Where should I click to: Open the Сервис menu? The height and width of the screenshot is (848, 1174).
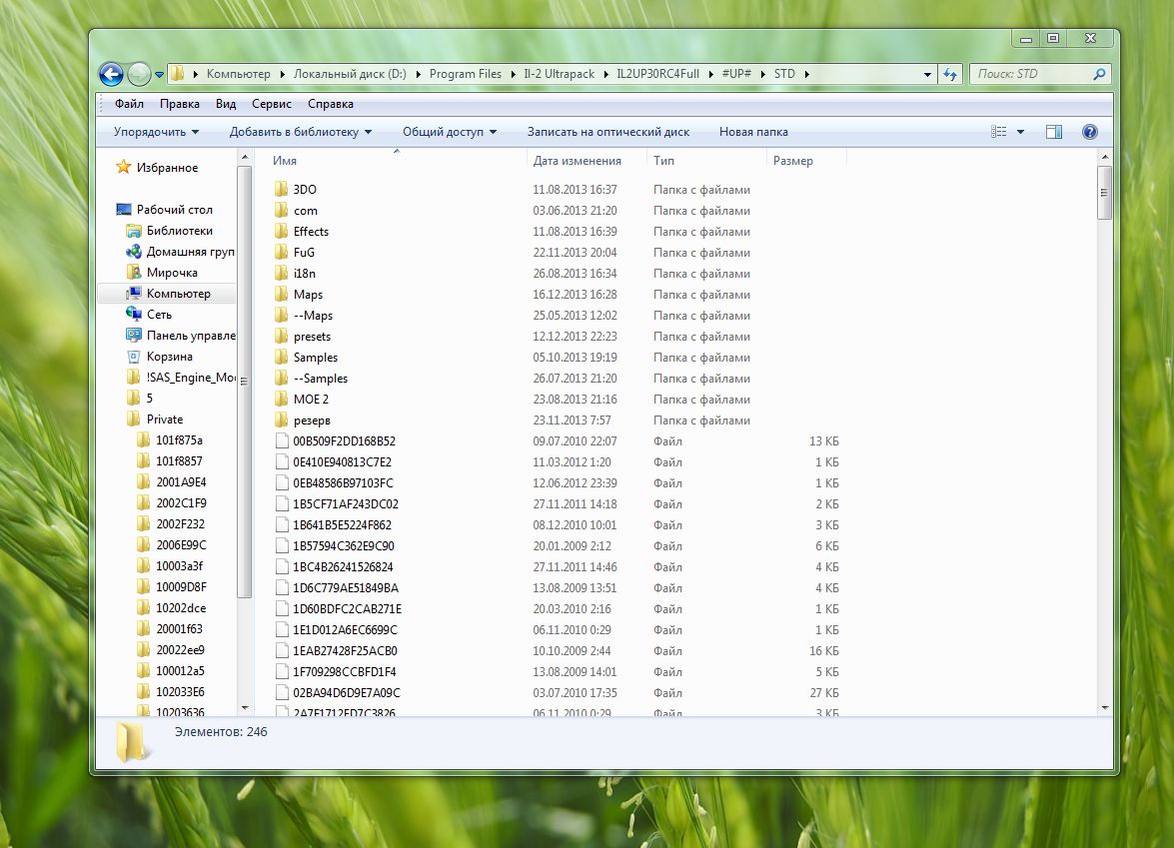(272, 104)
